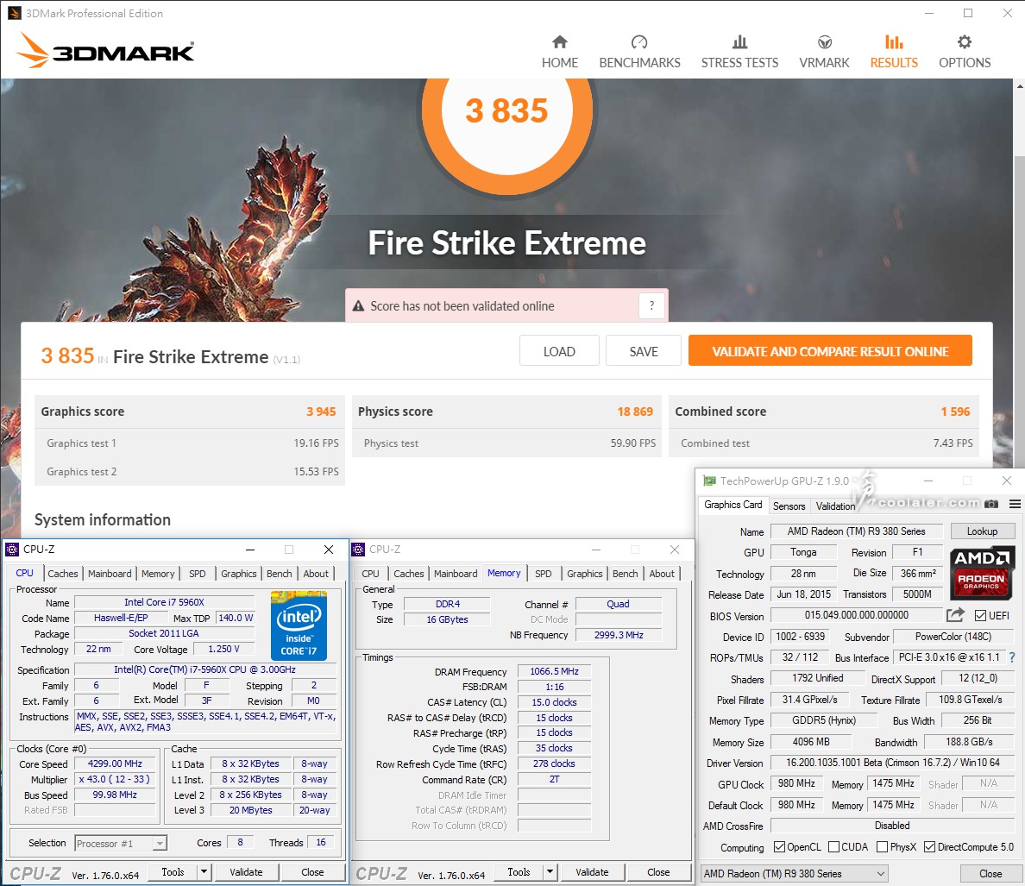Toggle the CUDA checkbox in GPU-Z
The height and width of the screenshot is (886, 1025).
click(x=833, y=847)
